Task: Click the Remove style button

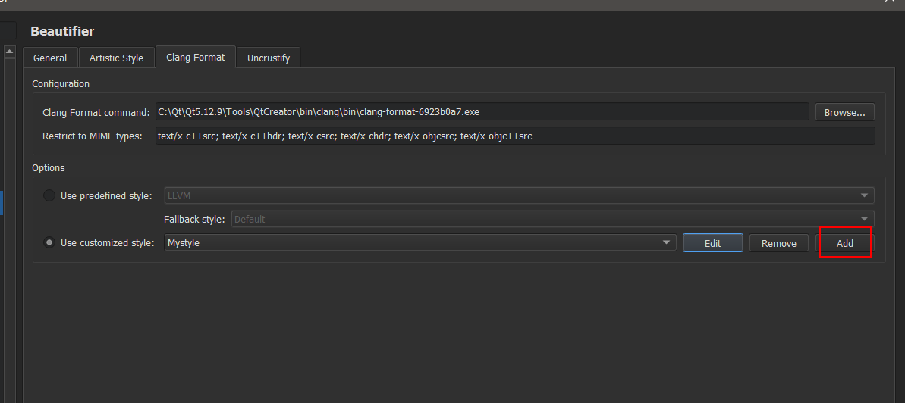Action: (x=779, y=243)
